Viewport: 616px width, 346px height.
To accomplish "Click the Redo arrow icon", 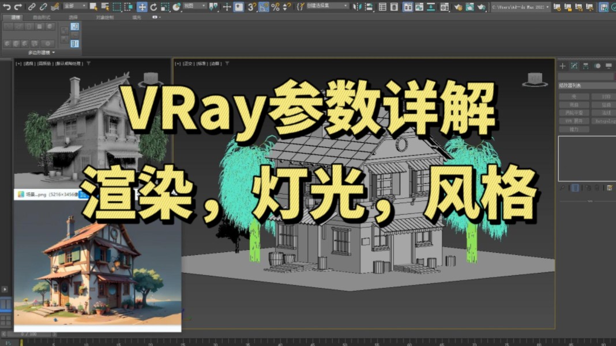I will coord(18,7).
